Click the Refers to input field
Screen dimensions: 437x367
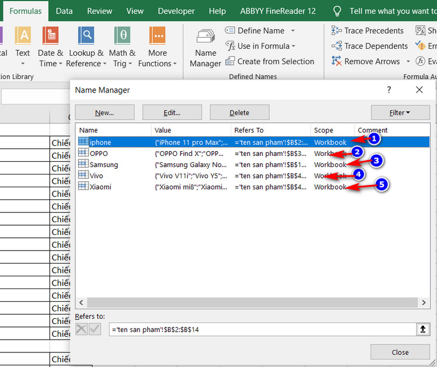[263, 329]
